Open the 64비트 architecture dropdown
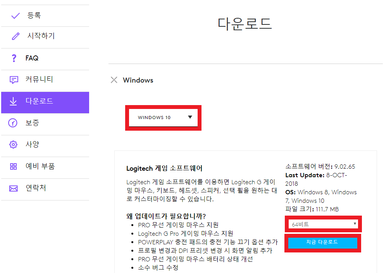The width and height of the screenshot is (384, 273). pos(323,224)
